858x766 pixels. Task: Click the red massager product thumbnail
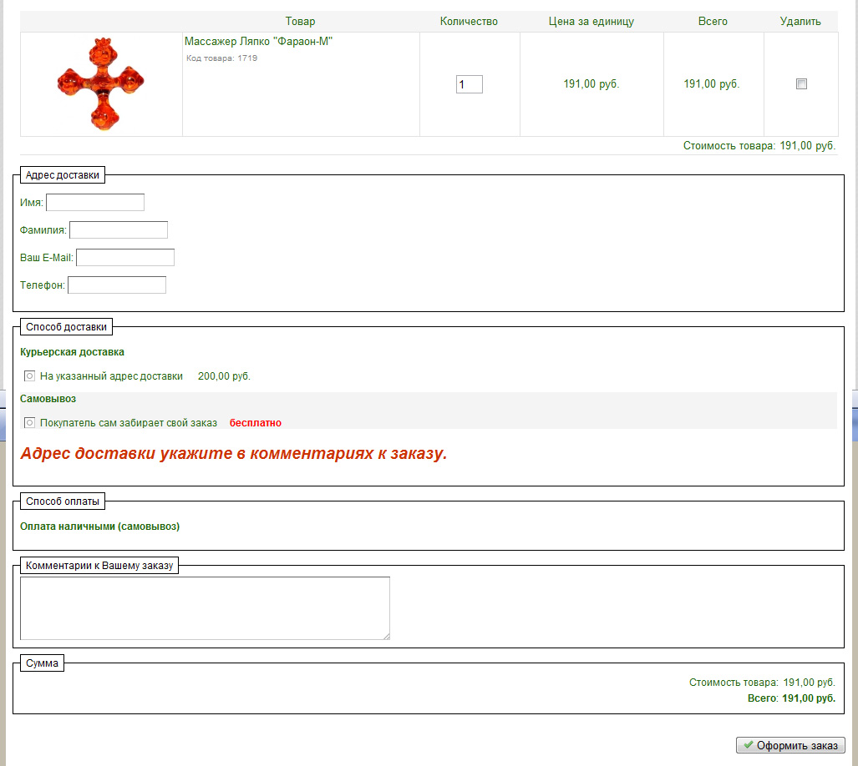pyautogui.click(x=101, y=83)
